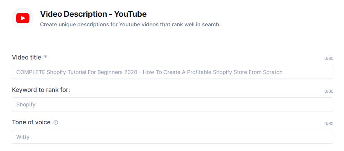Click the "Tone of voice" label text
The height and width of the screenshot is (151, 344).
tap(31, 122)
